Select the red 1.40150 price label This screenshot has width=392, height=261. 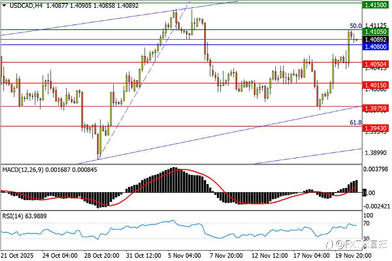pos(375,85)
